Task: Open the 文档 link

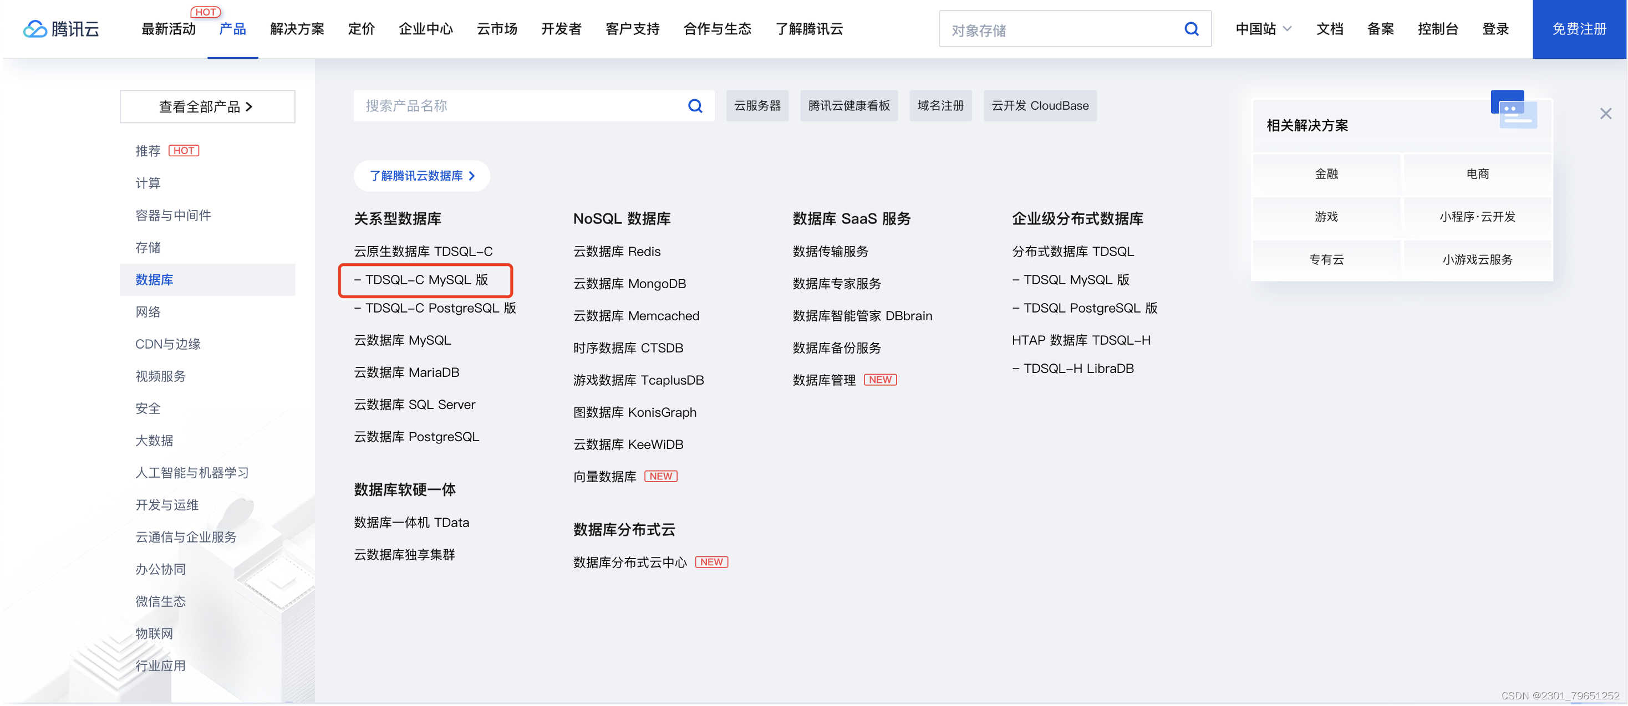Action: 1330,29
